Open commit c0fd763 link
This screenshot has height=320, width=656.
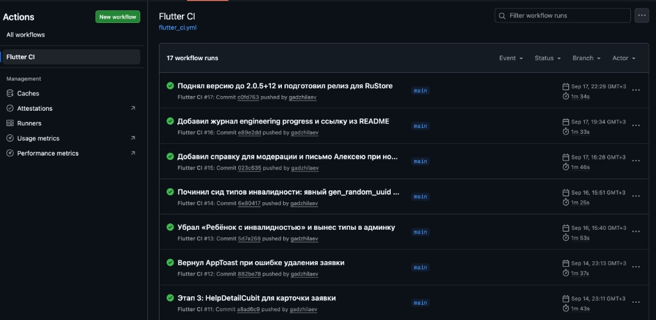tap(248, 97)
